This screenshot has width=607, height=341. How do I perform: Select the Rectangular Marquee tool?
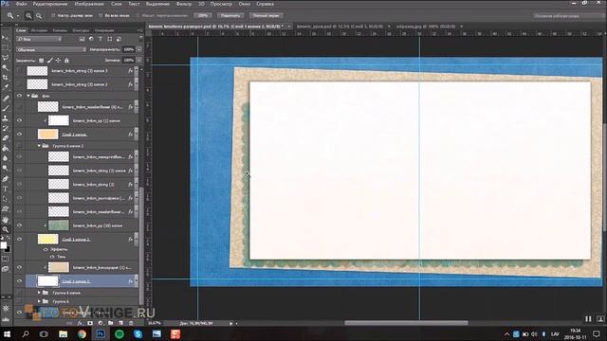pyautogui.click(x=5, y=47)
